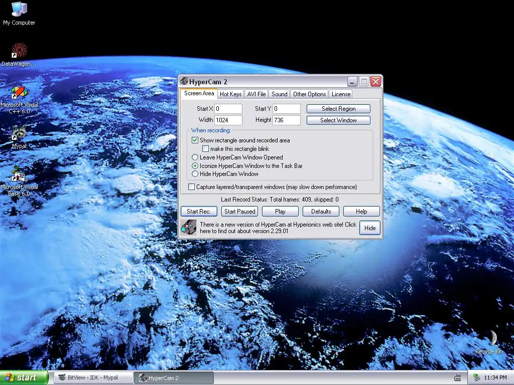514x385 pixels.
Task: Close the HyperCam 2 window
Action: (375, 81)
